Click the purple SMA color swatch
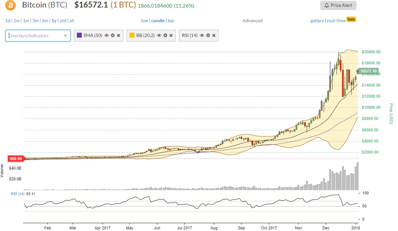This screenshot has height=231, width=398. tap(79, 35)
